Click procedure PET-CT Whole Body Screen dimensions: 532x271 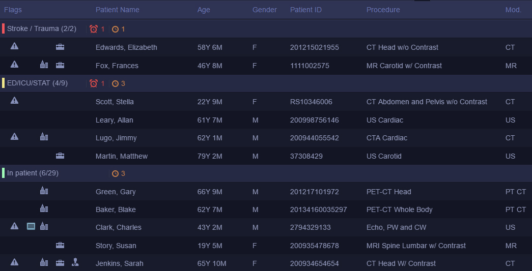pos(399,209)
